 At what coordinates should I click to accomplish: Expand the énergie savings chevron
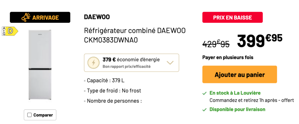pos(170,63)
